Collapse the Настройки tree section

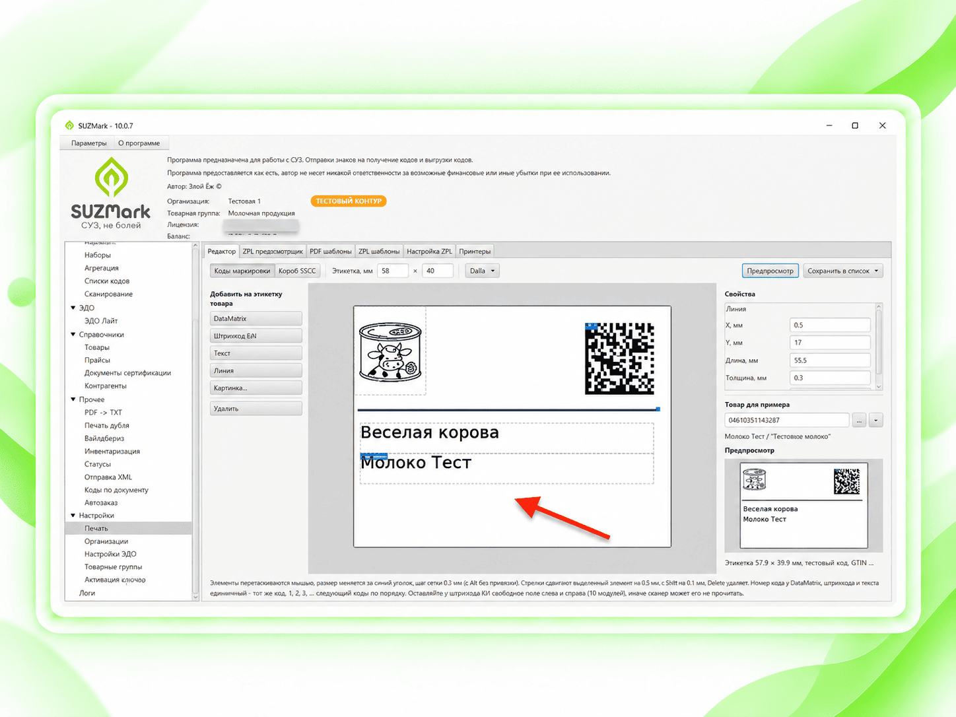click(73, 516)
